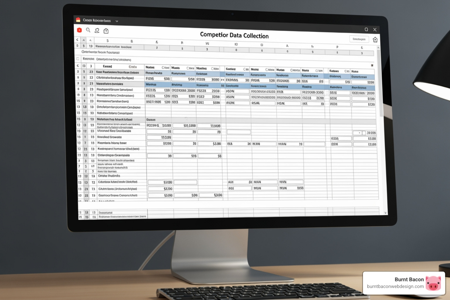Click the 5518 input cell
The width and height of the screenshot is (450, 300).
pyautogui.click(x=340, y=93)
